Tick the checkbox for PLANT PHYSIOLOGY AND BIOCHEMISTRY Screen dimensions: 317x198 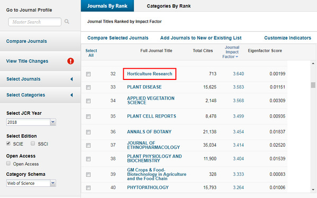point(88,159)
